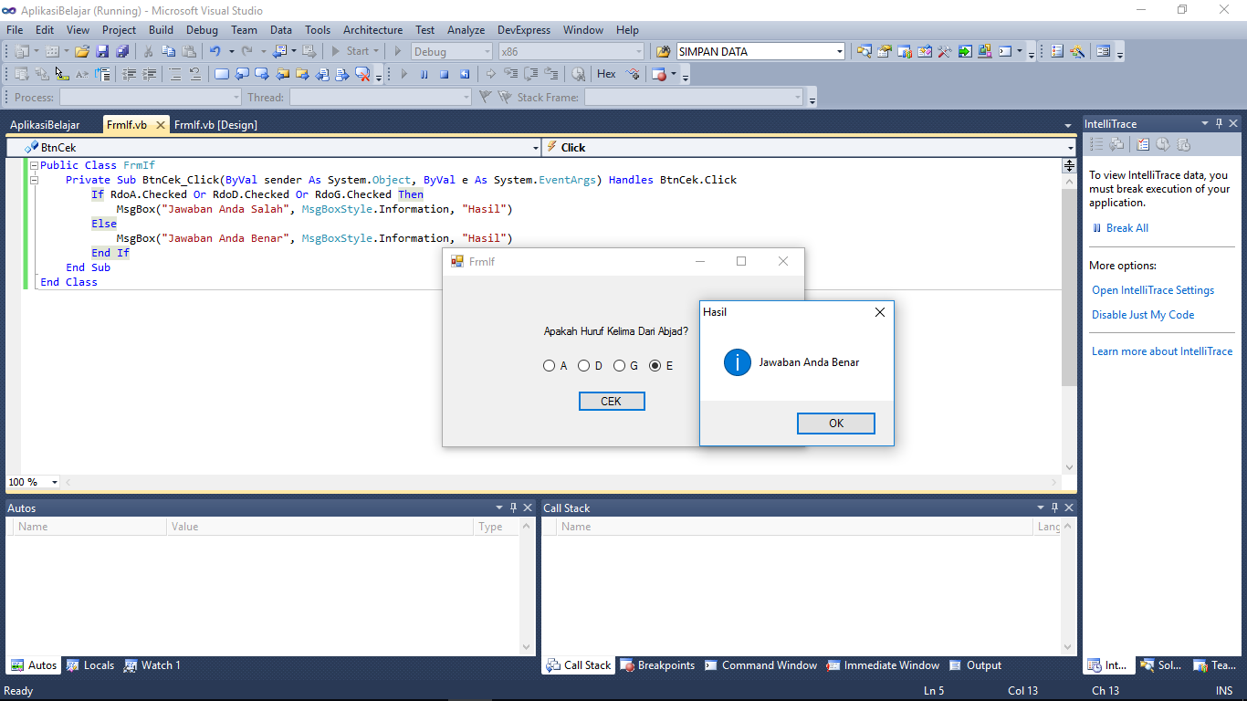
Task: Select radio button D in FrmIf
Action: pyautogui.click(x=584, y=366)
